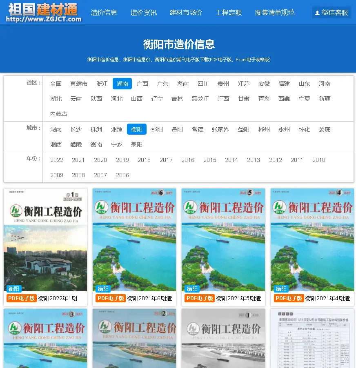Filter issues by year 2020
The width and height of the screenshot is (356, 368).
coord(100,160)
